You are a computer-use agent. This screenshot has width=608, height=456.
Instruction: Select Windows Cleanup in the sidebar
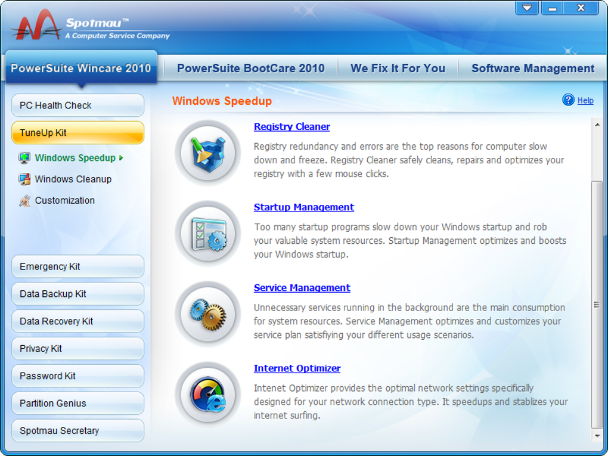pyautogui.click(x=73, y=179)
